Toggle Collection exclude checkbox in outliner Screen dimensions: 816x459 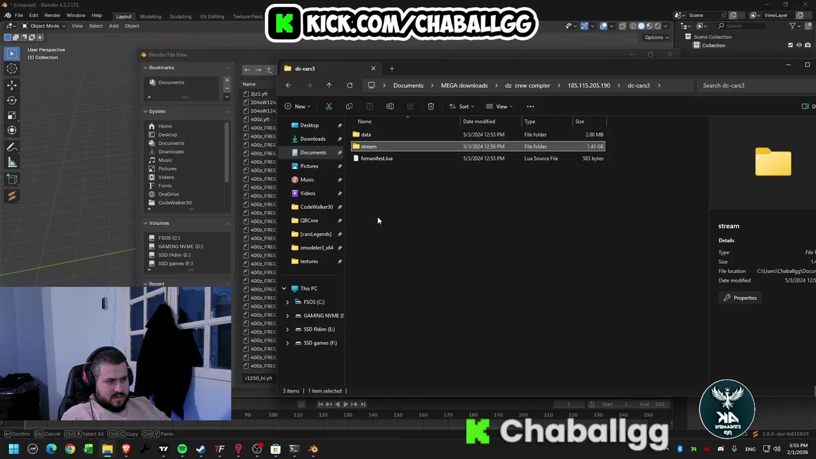click(x=790, y=45)
